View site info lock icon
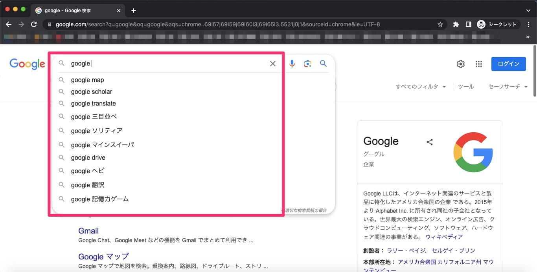This screenshot has height=272, width=537. 49,24
